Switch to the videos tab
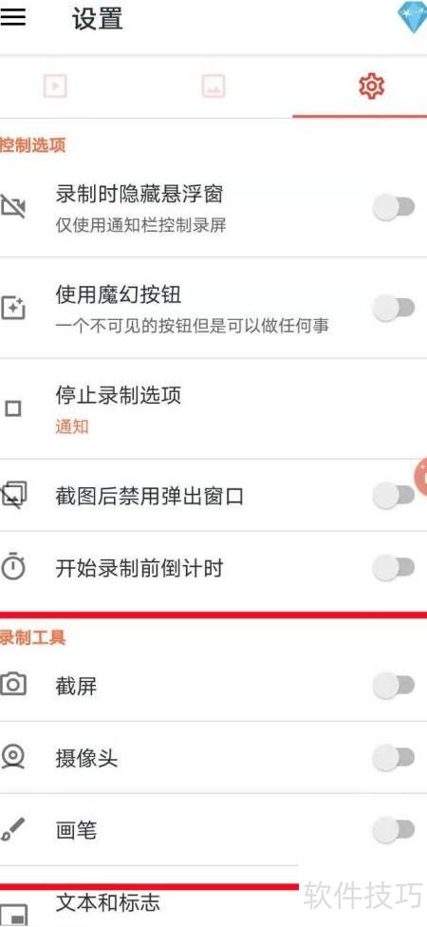Viewport: 427px width, 927px height. point(55,86)
